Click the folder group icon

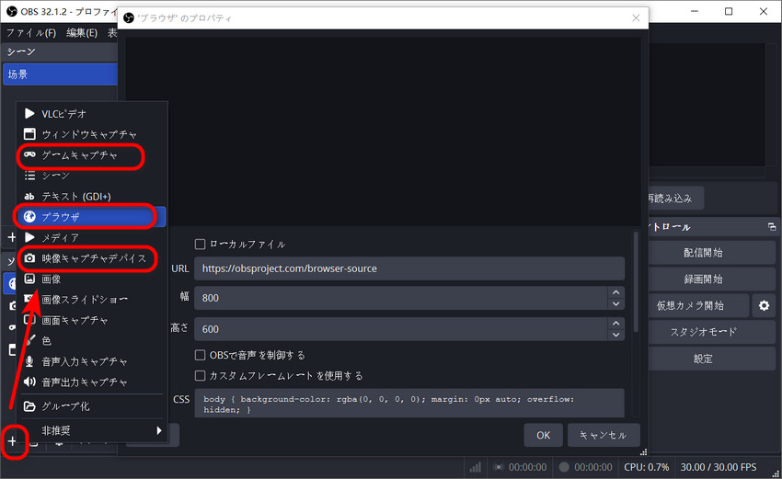click(x=30, y=406)
